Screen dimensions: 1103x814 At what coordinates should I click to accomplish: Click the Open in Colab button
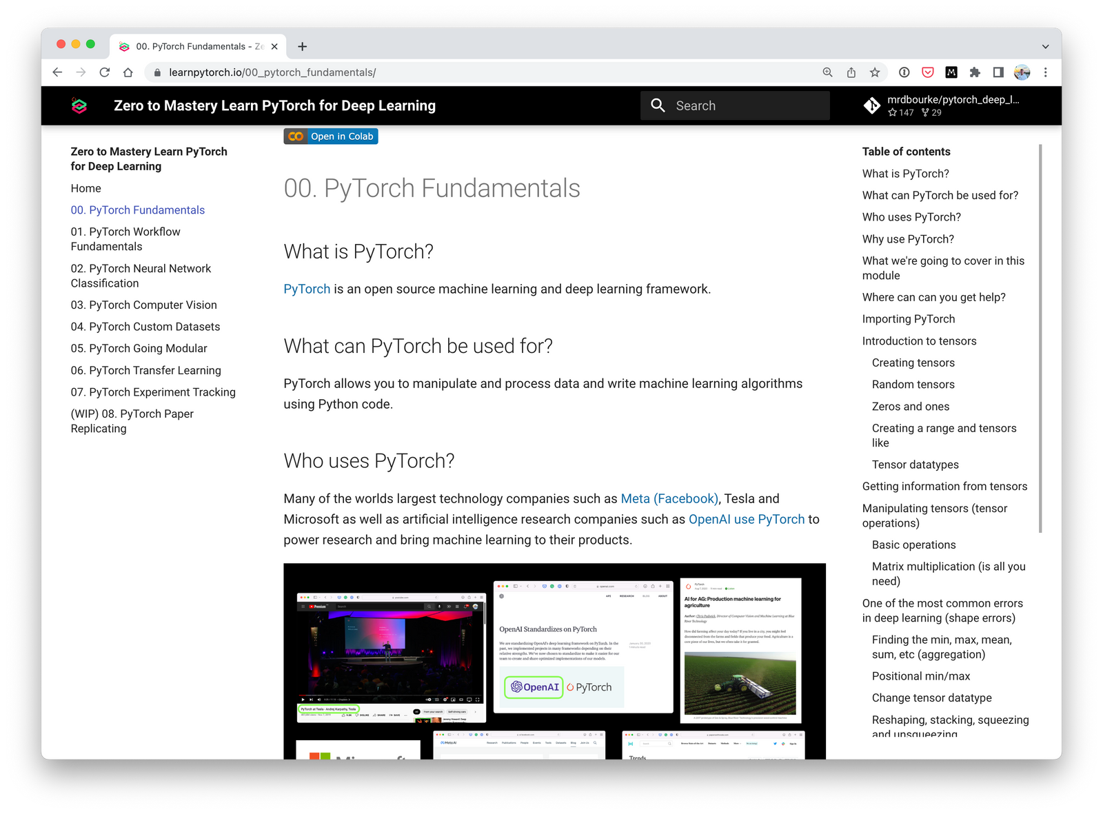click(x=331, y=136)
